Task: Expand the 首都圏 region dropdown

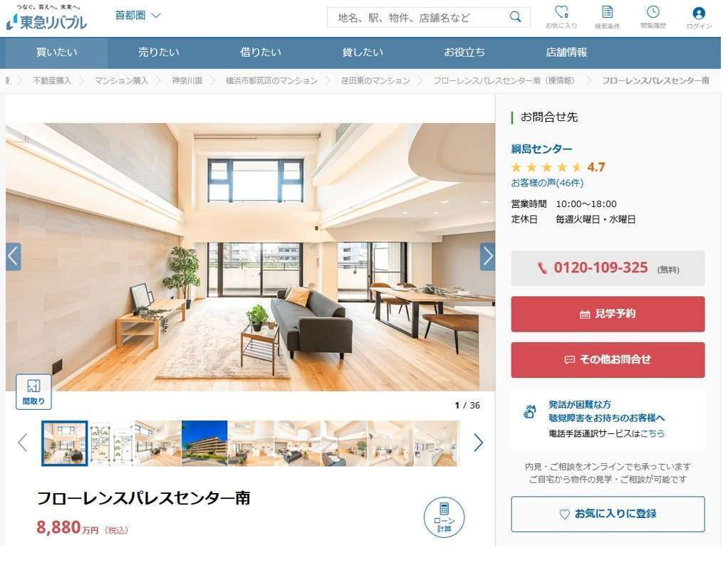Action: pyautogui.click(x=137, y=15)
